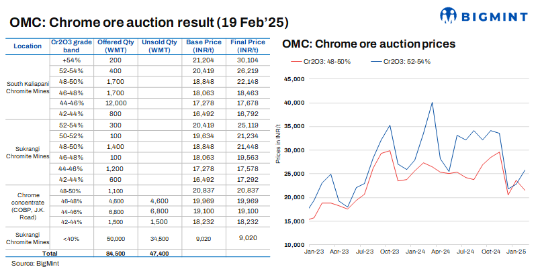The height and width of the screenshot is (269, 540).
Task: Select the South Kaliapani Chromite Mines cell
Action: (x=27, y=89)
